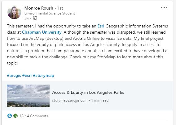The width and height of the screenshot is (176, 125).
Task: Click Monroe Roush's profile photo
Action: point(14,12)
